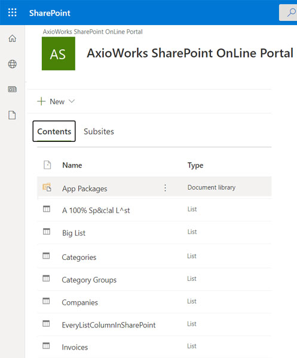Open the Big List list
297x358 pixels.
(x=74, y=233)
